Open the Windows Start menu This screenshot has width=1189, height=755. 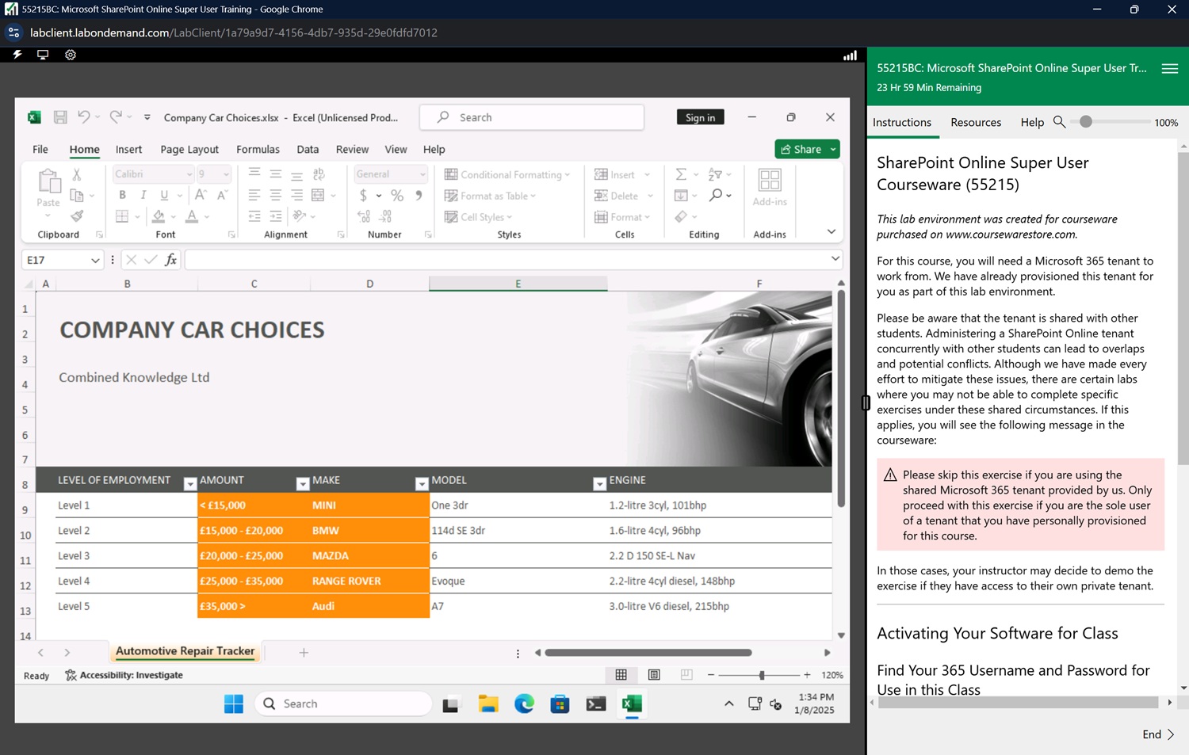[x=234, y=704]
